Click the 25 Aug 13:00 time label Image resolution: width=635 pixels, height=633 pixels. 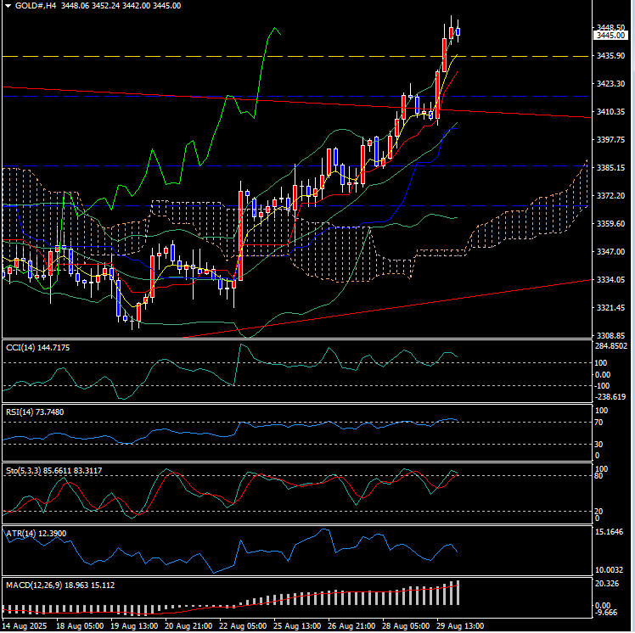(x=297, y=625)
